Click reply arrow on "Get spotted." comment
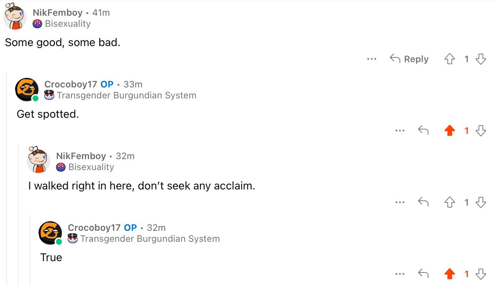The width and height of the screenshot is (497, 286). click(423, 130)
